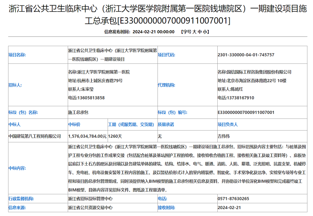Select phone number 13605813858
313x216 pixels.
[91, 98]
